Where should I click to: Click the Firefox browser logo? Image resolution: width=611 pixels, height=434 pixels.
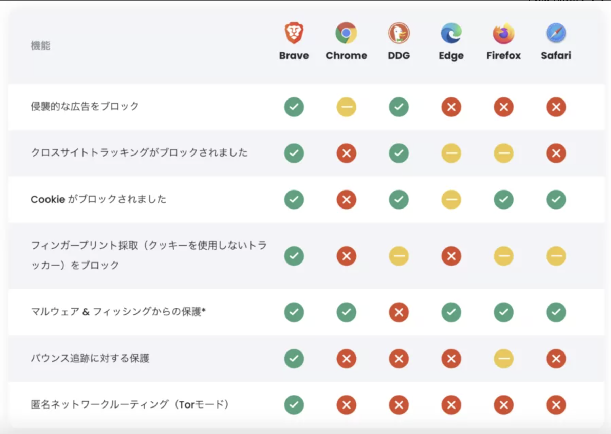pyautogui.click(x=503, y=33)
